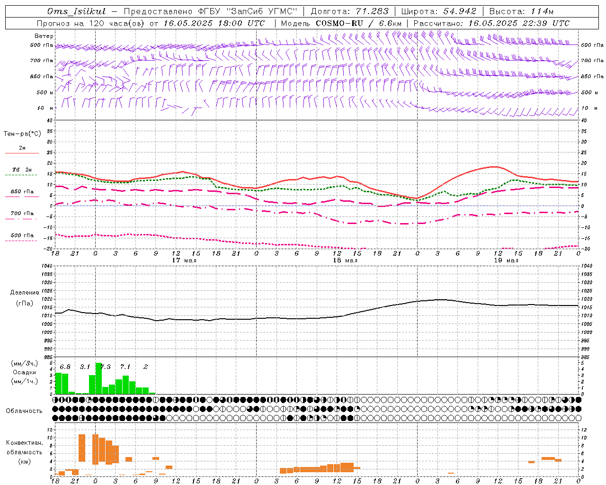
Task: Click the 'Конвективн.' convective label
Action: (x=25, y=443)
